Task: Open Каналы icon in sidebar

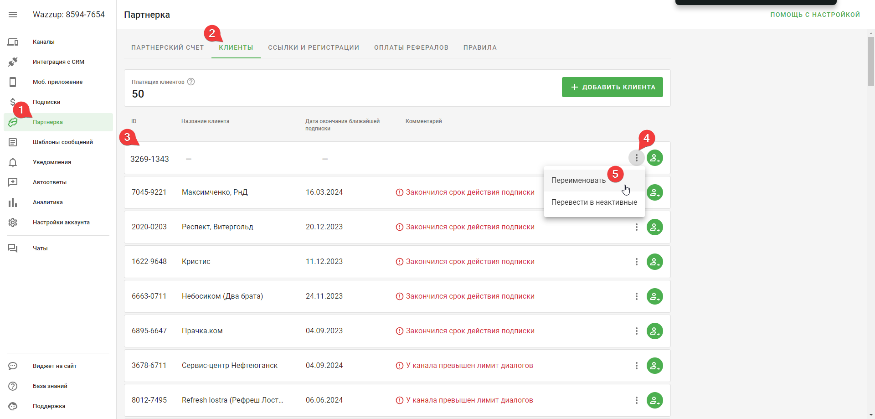Action: pyautogui.click(x=13, y=42)
